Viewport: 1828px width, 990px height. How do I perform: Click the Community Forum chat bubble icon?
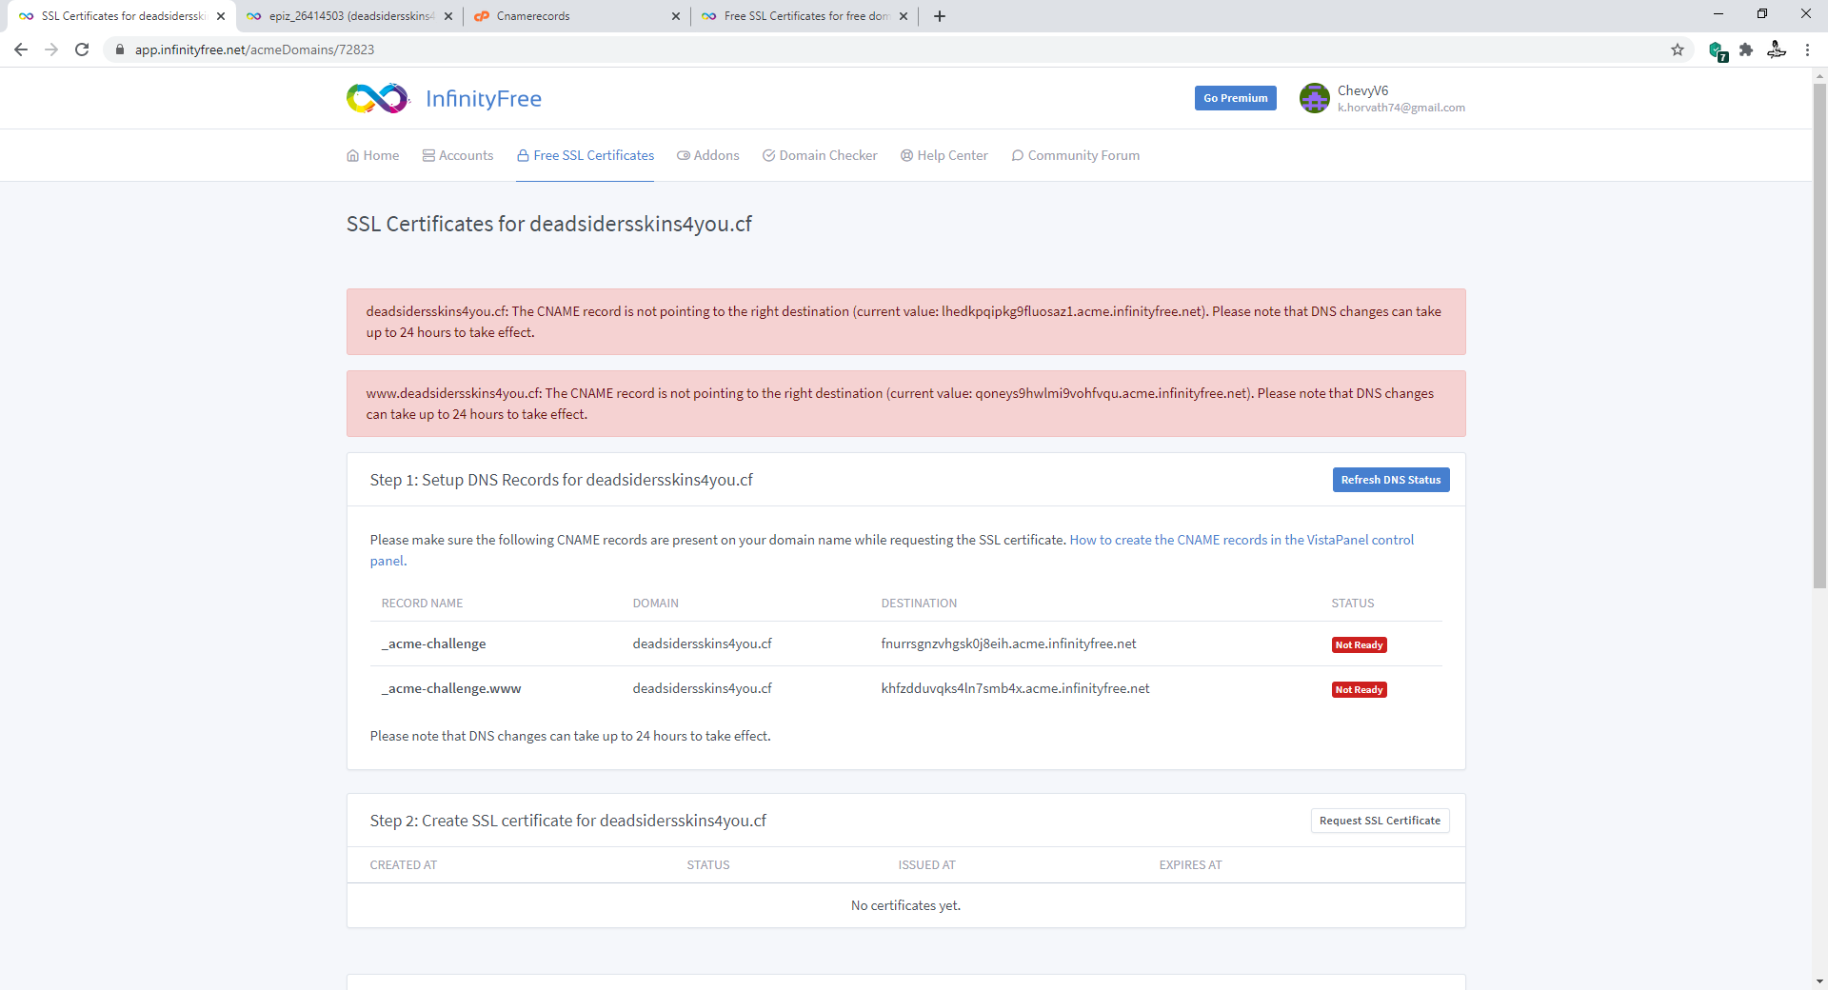(1018, 155)
